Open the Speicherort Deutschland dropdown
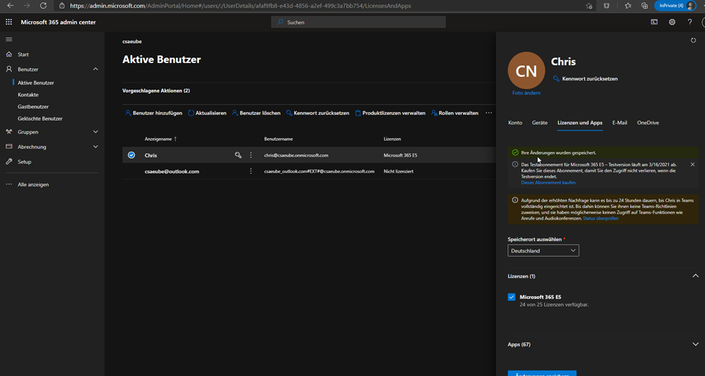Image resolution: width=705 pixels, height=376 pixels. 543,251
